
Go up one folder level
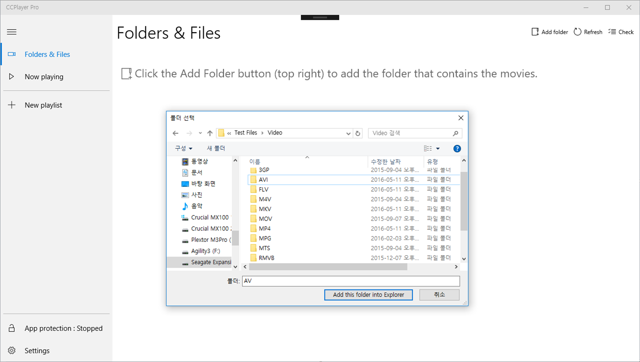[x=209, y=133]
